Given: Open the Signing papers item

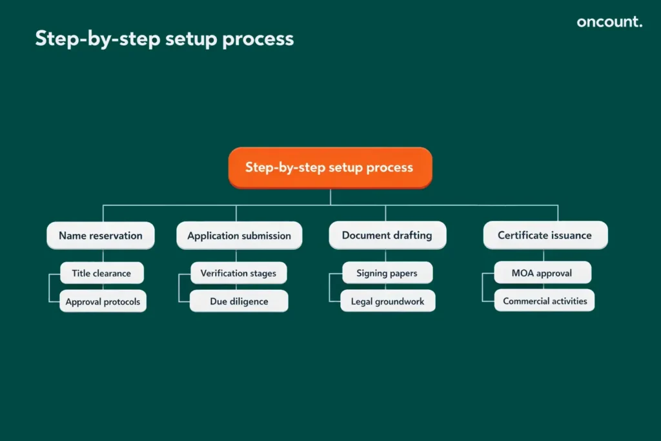Looking at the screenshot, I should [387, 272].
